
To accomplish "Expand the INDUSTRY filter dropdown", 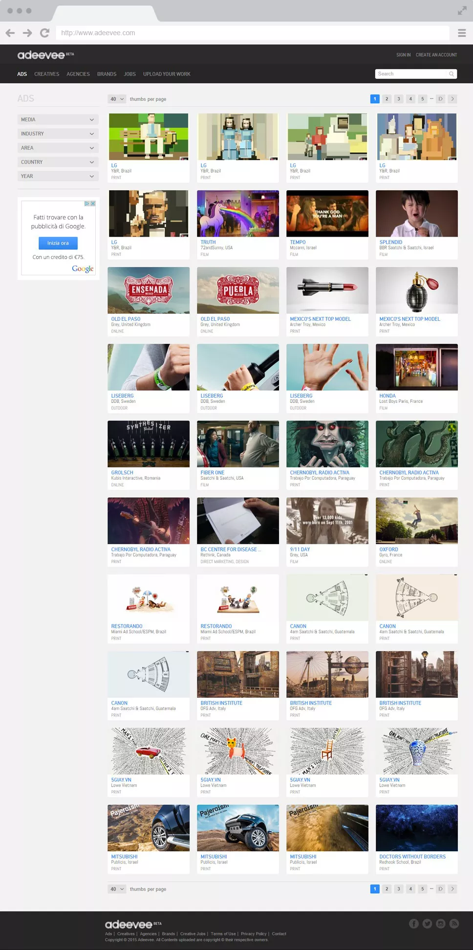I will (x=58, y=133).
